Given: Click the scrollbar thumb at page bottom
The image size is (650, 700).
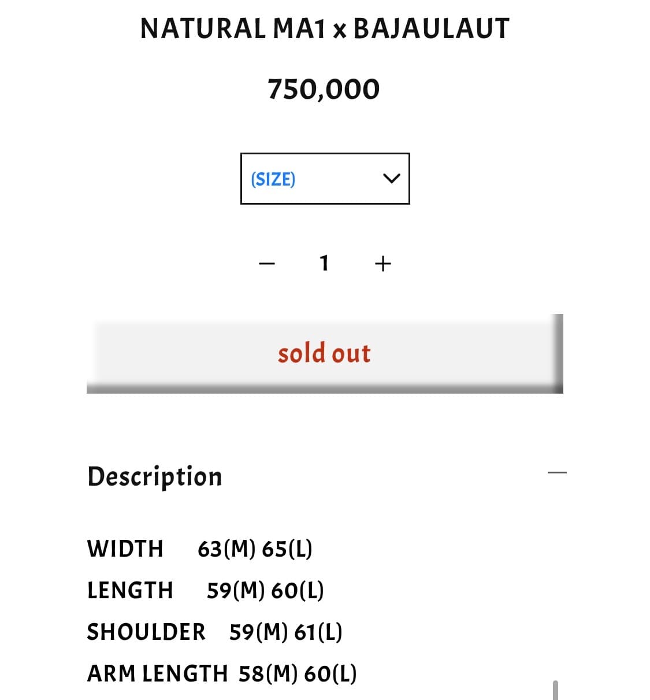Looking at the screenshot, I should pyautogui.click(x=555, y=690).
